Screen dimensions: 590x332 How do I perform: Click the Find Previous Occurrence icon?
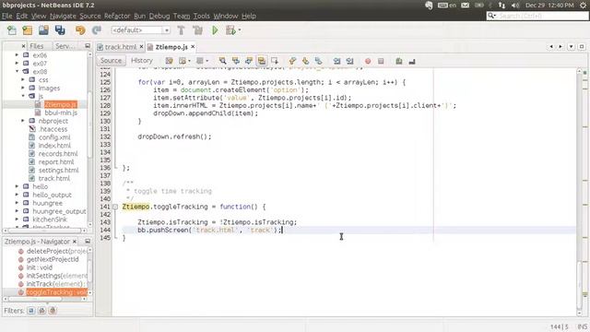click(x=236, y=61)
